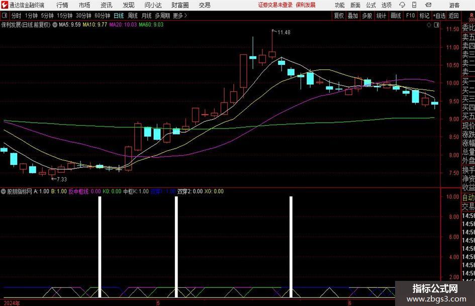Screen dimensions: 475x306
Task: Click the MA20: 10.03 indicator label
Action: 123,25
